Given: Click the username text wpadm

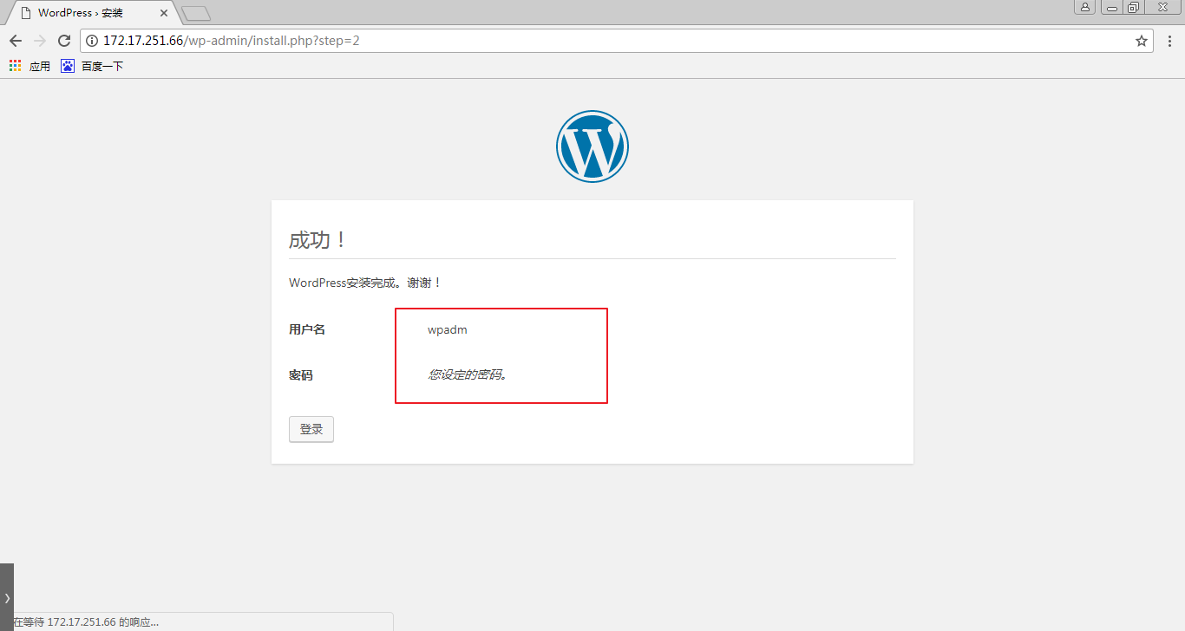Looking at the screenshot, I should point(448,329).
